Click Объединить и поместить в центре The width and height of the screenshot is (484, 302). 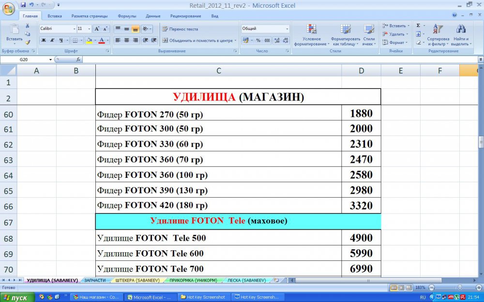click(199, 41)
